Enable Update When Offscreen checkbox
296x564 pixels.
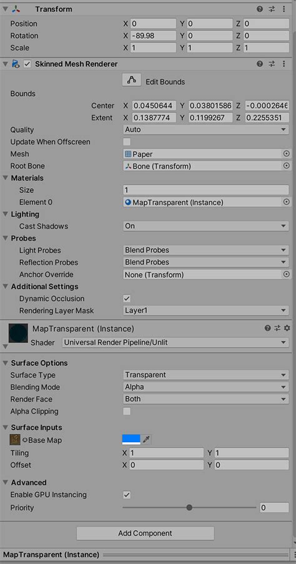(127, 142)
